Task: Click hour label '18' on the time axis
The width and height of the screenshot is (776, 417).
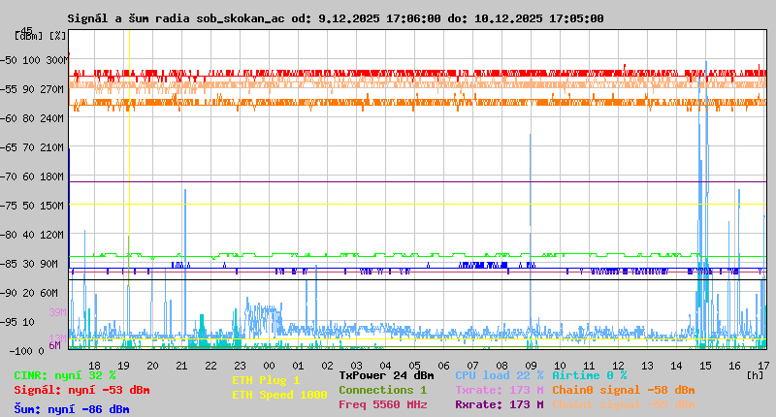Action: coord(94,366)
